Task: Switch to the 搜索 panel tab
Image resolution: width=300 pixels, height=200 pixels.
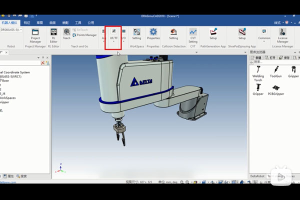Action: 21,176
